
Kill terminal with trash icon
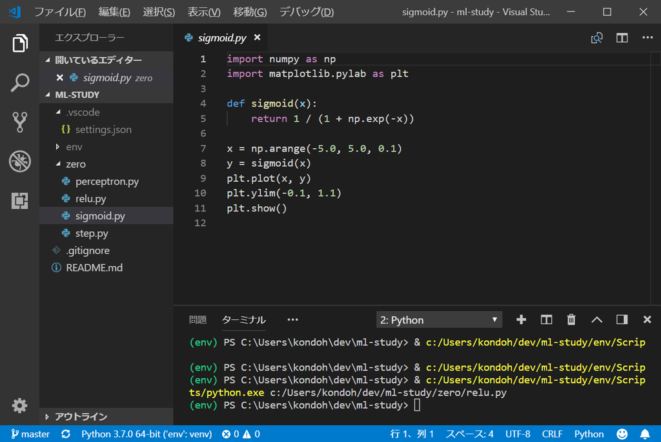(x=571, y=320)
